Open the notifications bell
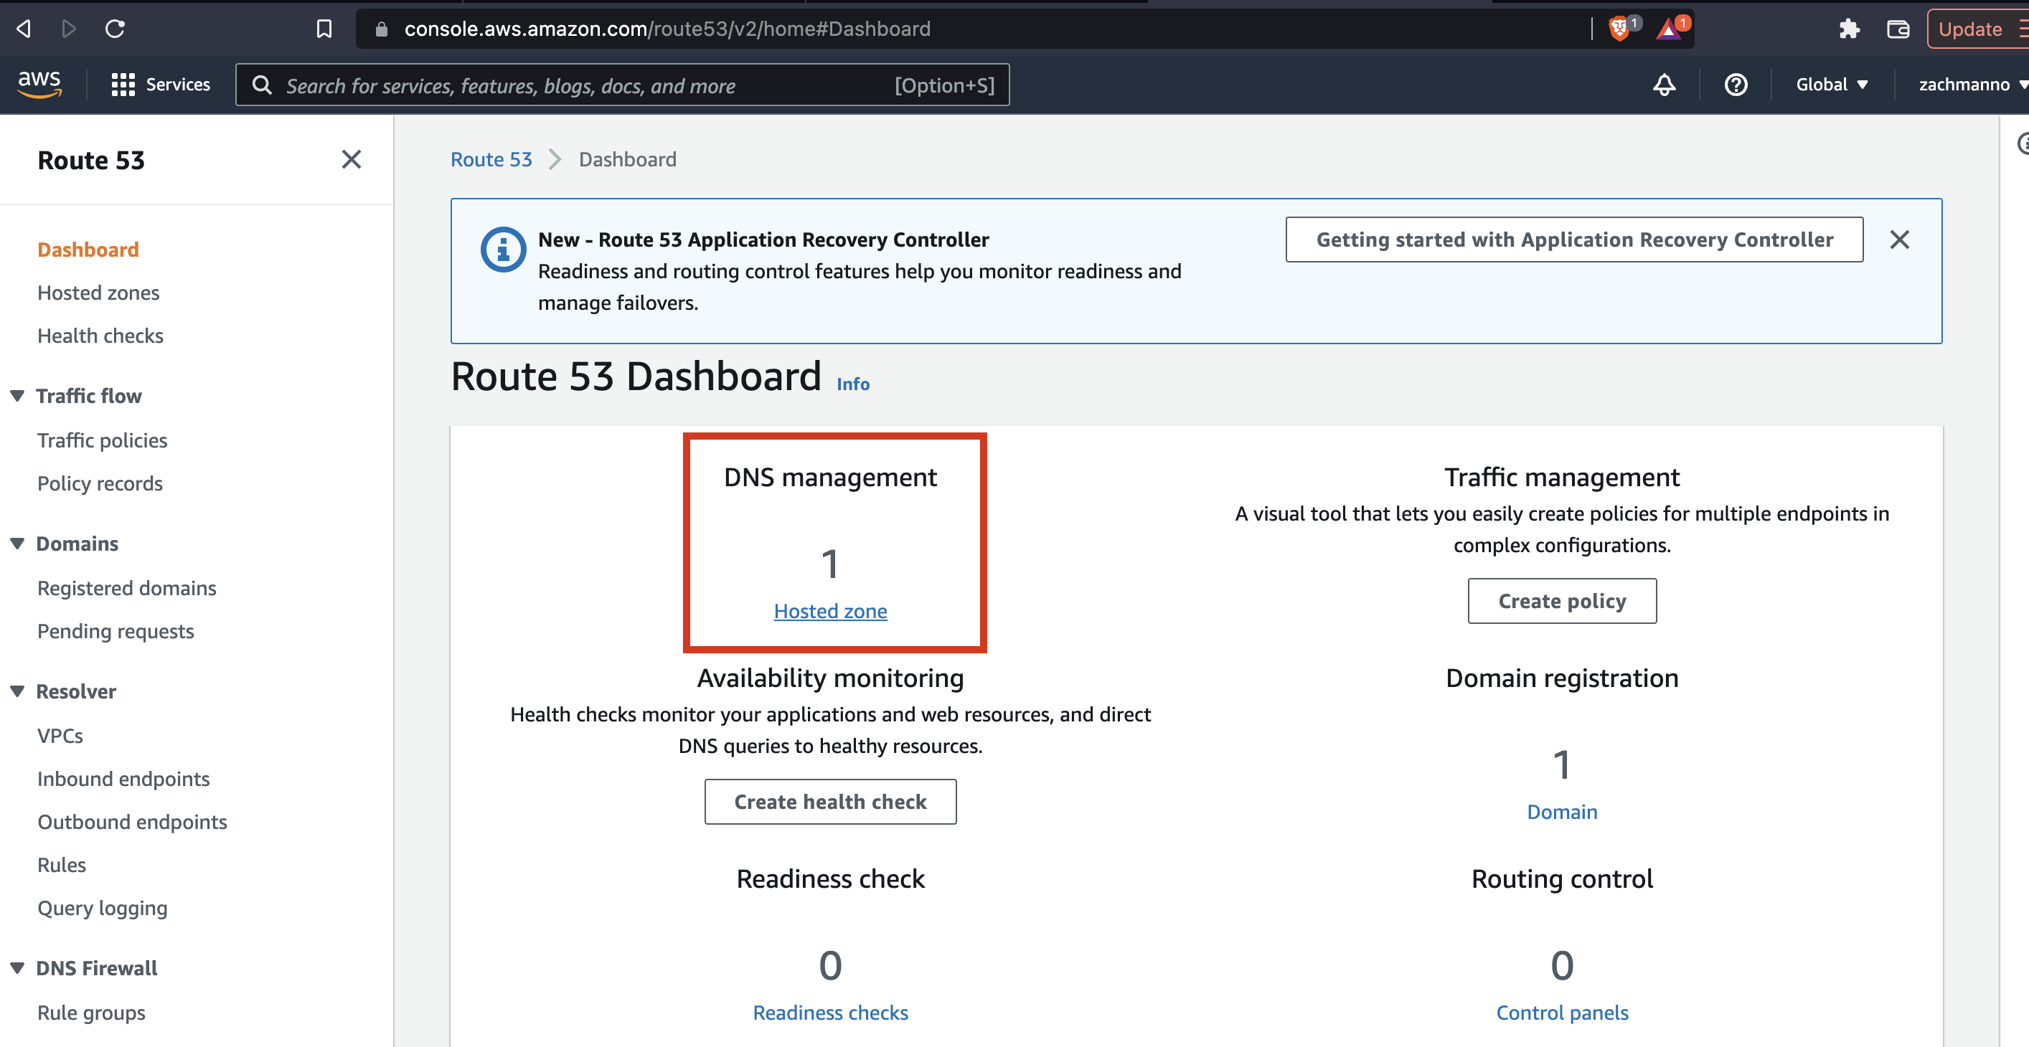This screenshot has width=2029, height=1047. coord(1664,84)
